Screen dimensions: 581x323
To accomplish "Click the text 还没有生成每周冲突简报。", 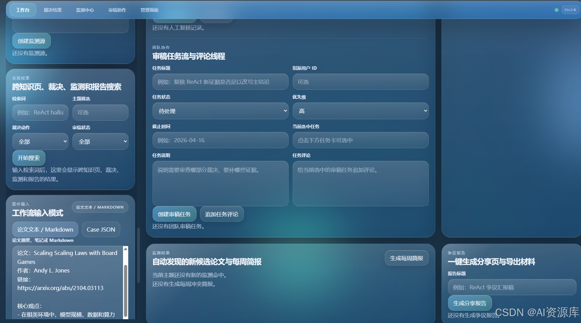I will point(185,284).
